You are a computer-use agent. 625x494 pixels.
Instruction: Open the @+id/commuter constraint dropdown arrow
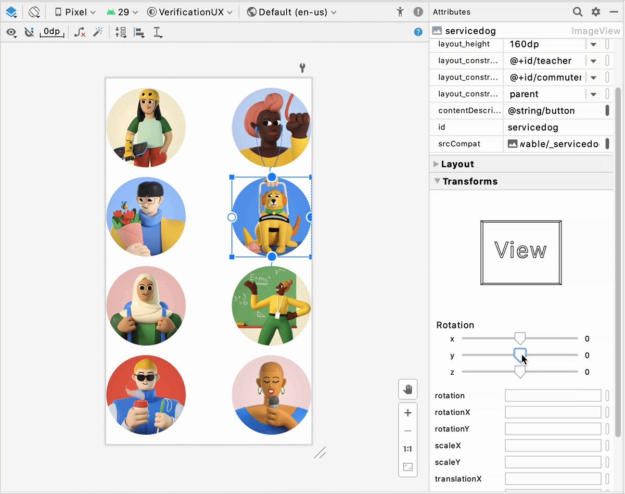[x=593, y=78]
